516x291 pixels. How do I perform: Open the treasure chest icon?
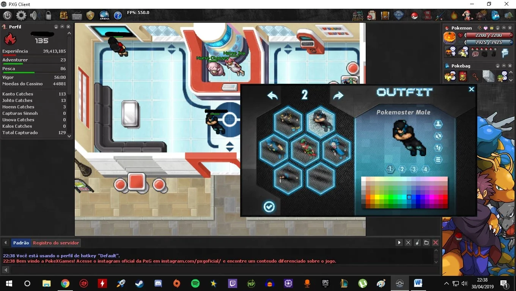pos(385,16)
